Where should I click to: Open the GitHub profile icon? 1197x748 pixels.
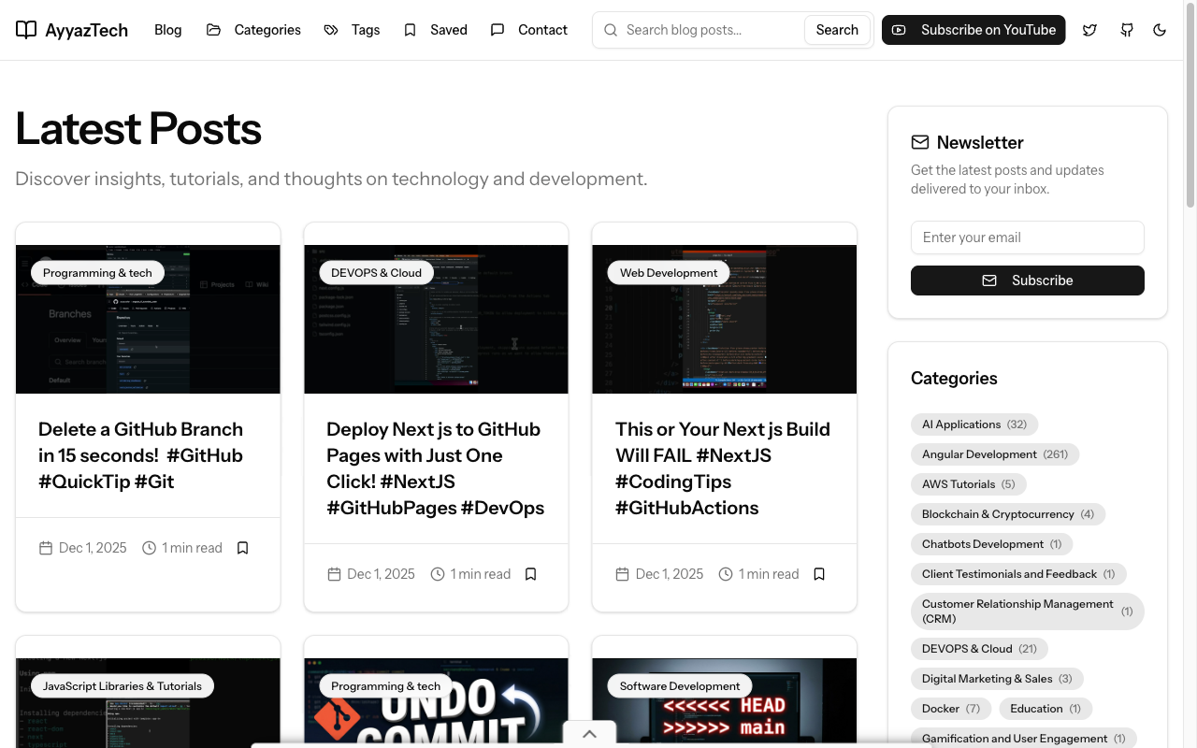(1126, 30)
